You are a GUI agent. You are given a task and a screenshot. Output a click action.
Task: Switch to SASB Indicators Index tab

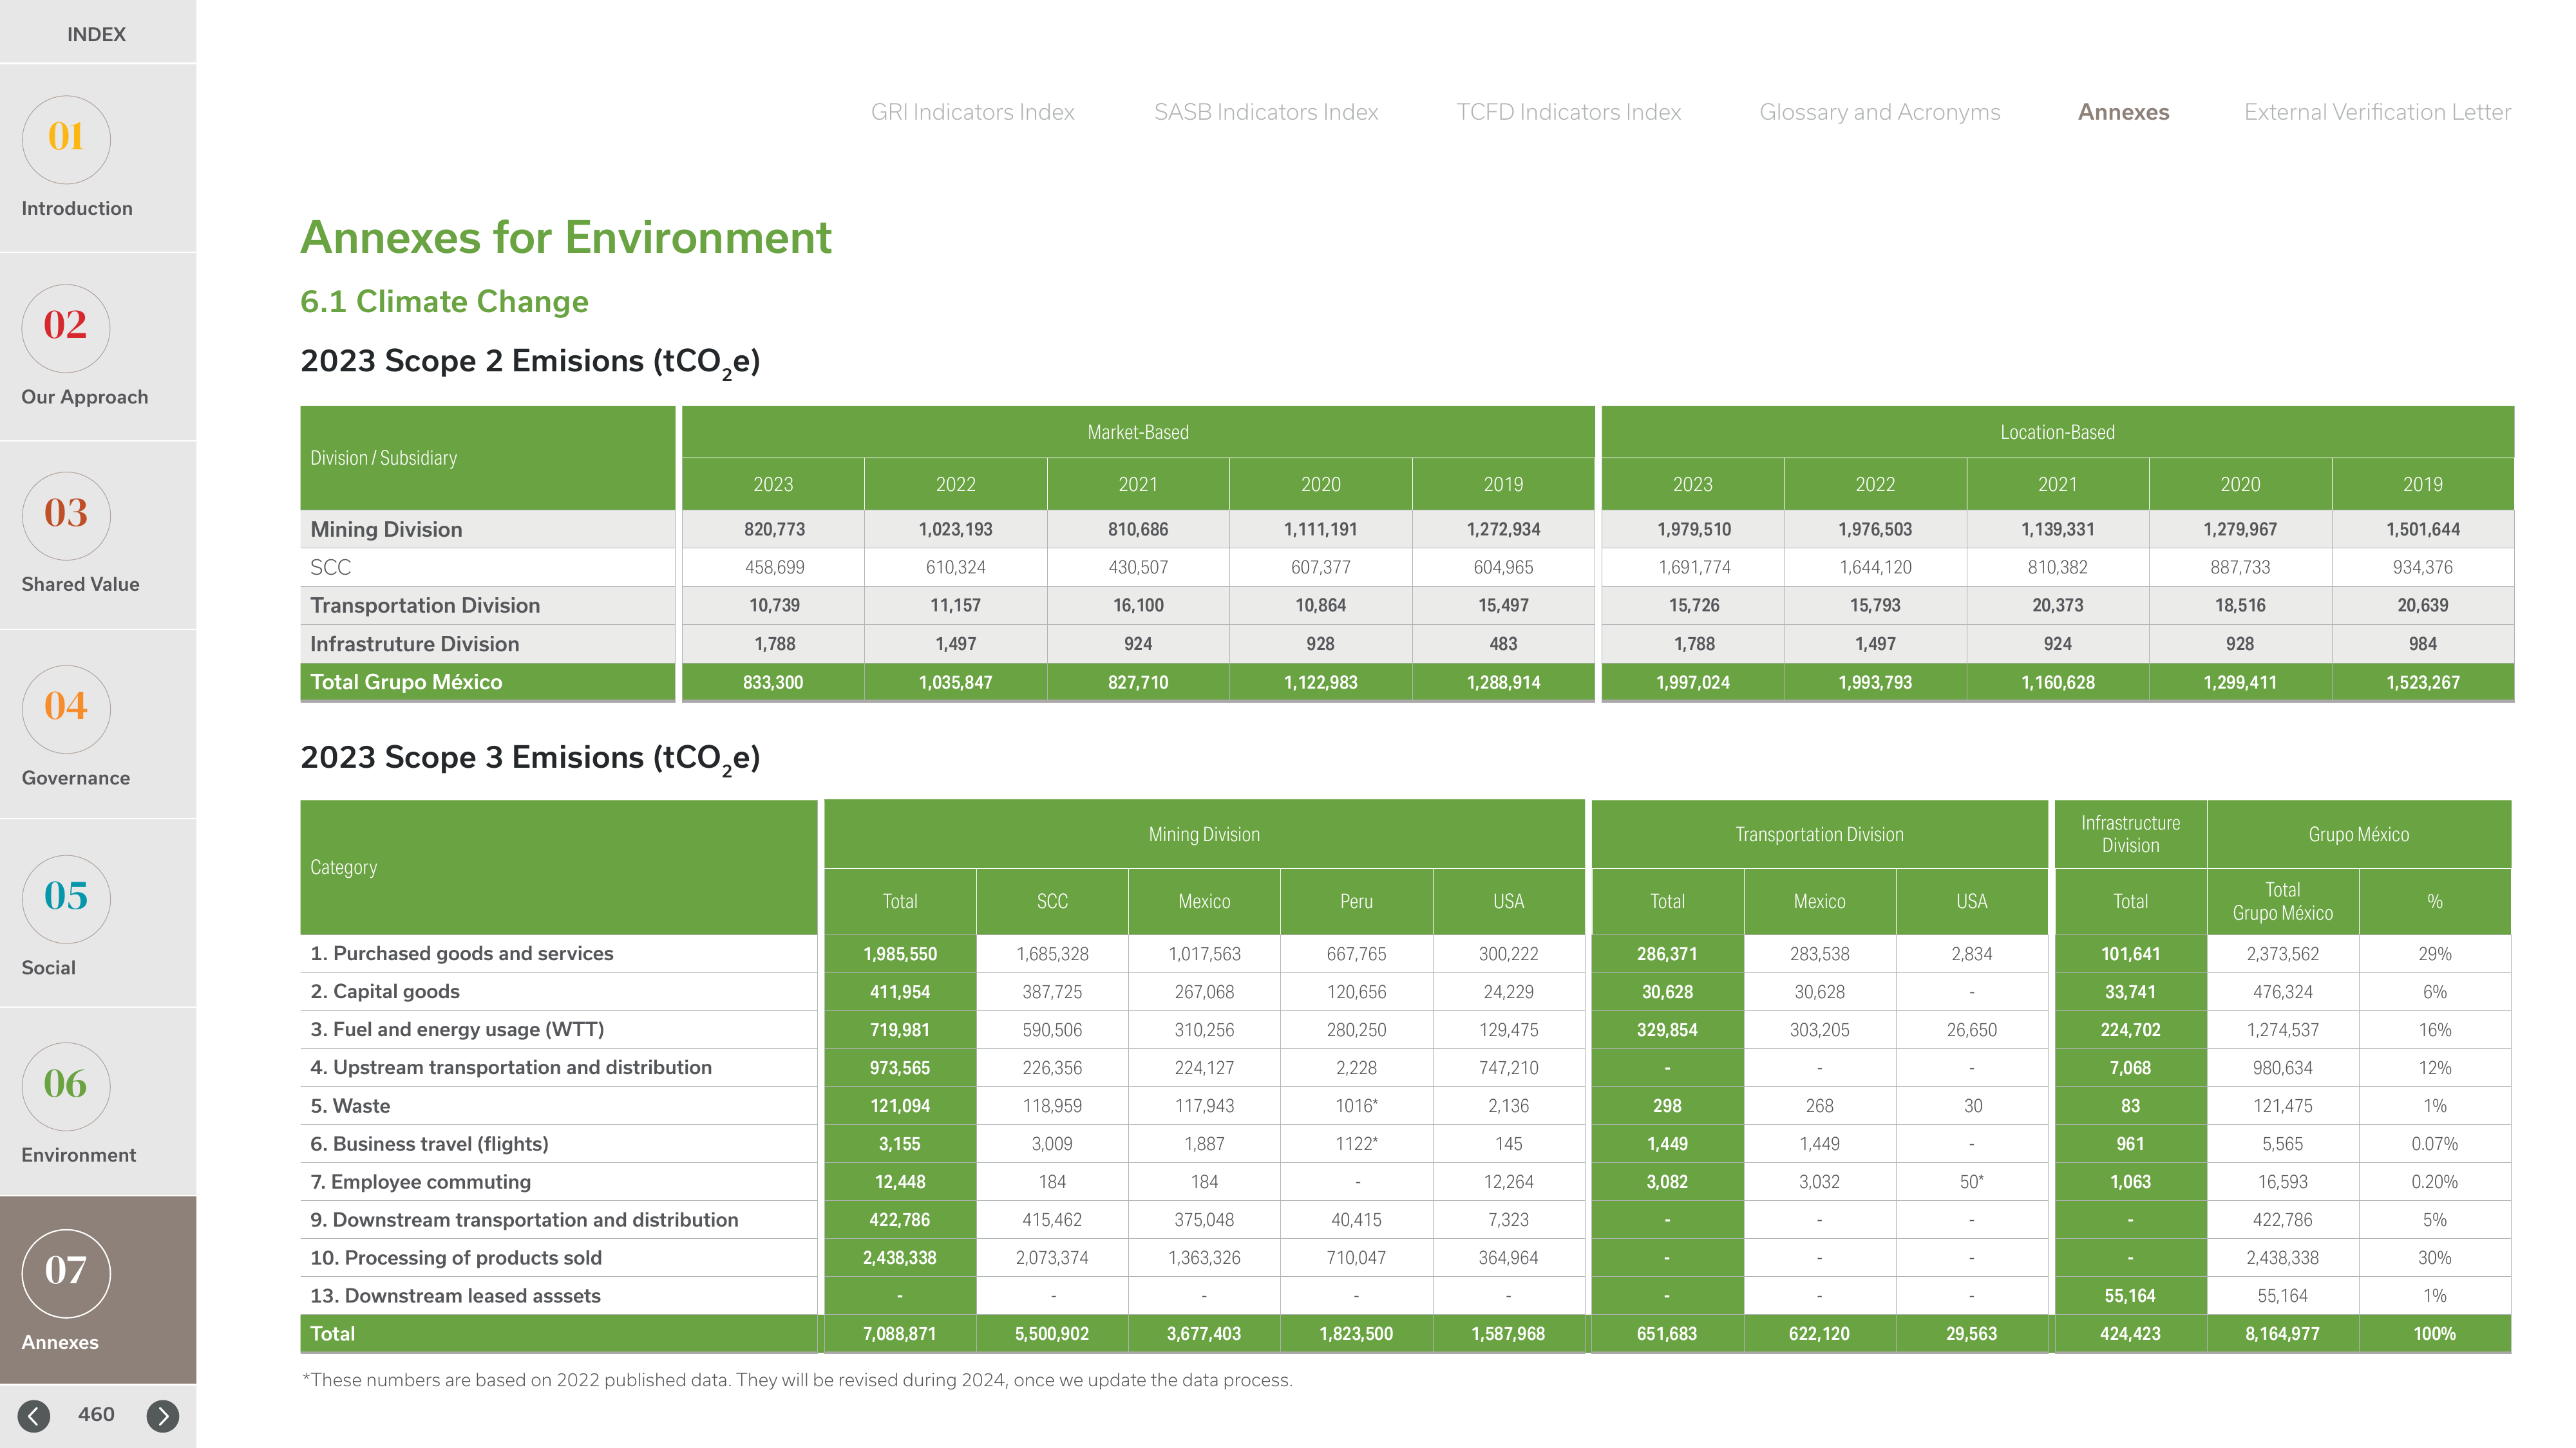1266,112
